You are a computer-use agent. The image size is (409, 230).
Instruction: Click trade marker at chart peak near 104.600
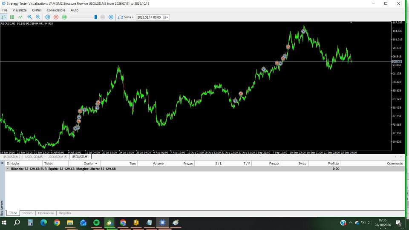(303, 31)
